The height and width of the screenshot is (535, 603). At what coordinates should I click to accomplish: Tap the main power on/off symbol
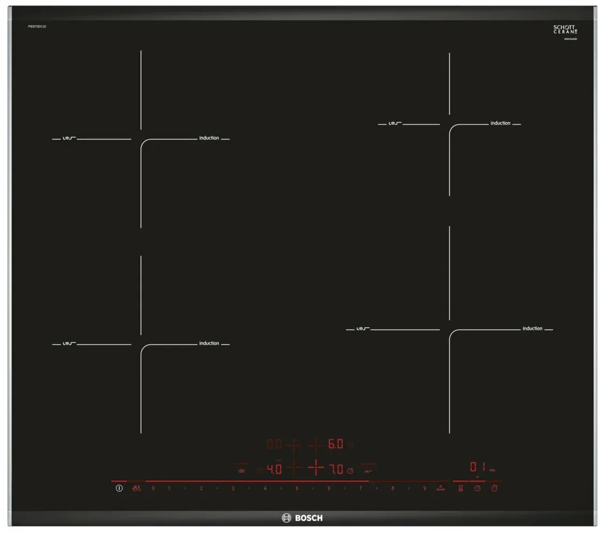coord(119,488)
